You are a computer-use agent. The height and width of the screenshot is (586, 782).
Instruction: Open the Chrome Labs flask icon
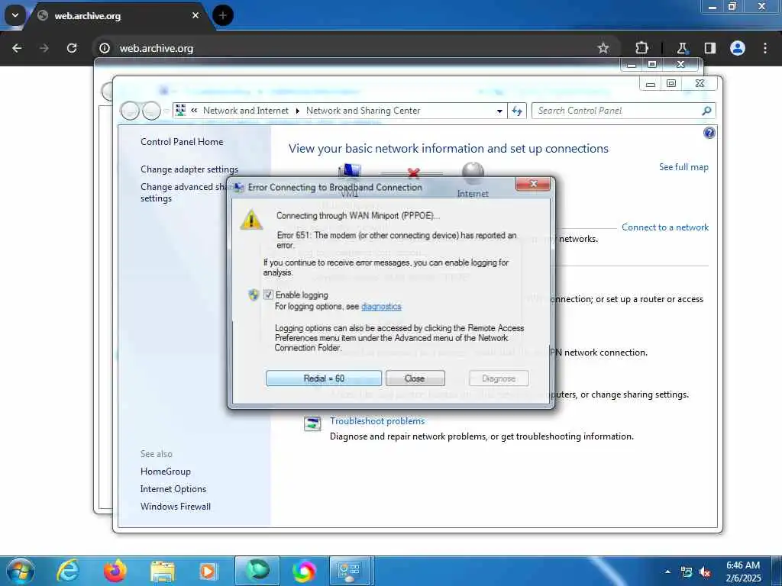point(682,48)
